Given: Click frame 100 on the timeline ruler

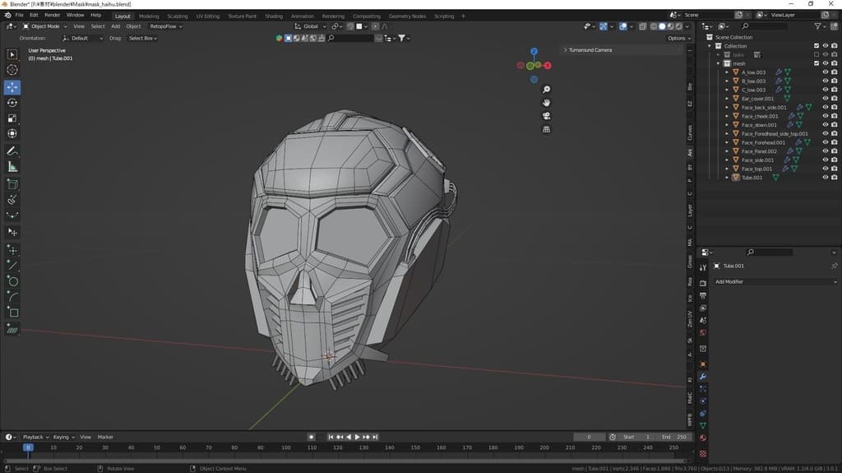Looking at the screenshot, I should pos(286,447).
